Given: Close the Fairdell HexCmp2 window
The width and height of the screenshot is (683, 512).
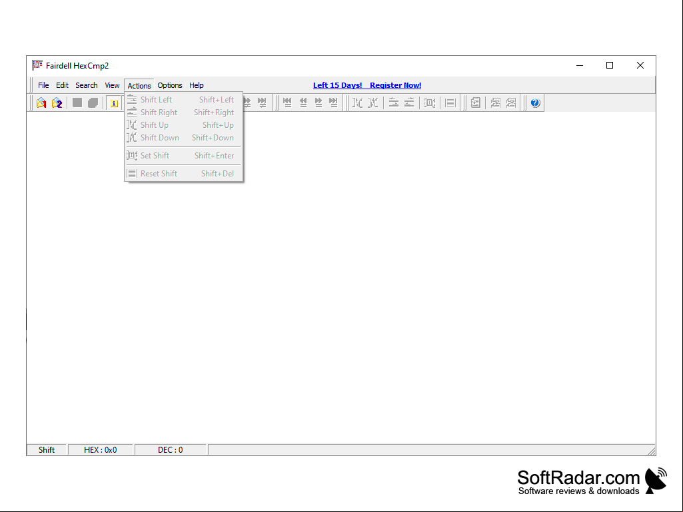Looking at the screenshot, I should [x=640, y=65].
